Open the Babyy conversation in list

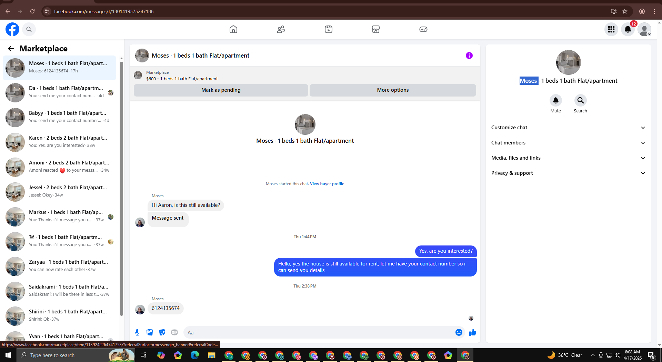60,117
